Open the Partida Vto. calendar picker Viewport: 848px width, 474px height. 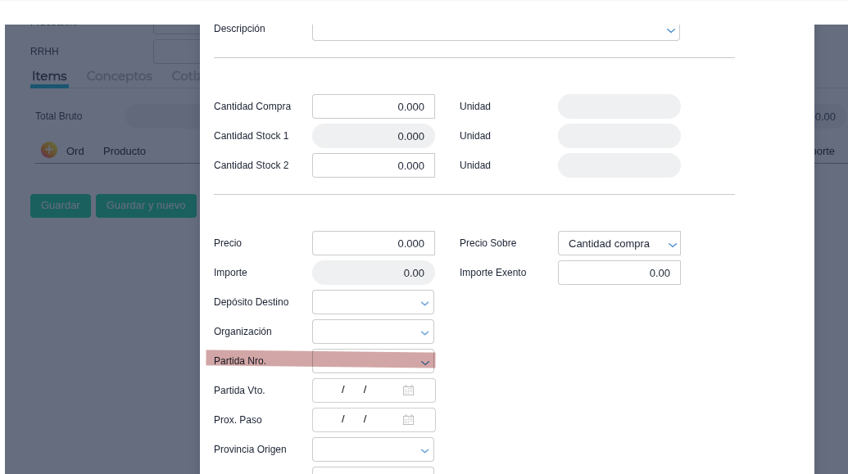pos(408,390)
